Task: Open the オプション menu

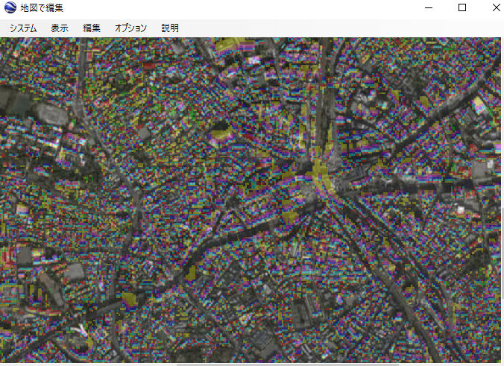Action: (130, 28)
